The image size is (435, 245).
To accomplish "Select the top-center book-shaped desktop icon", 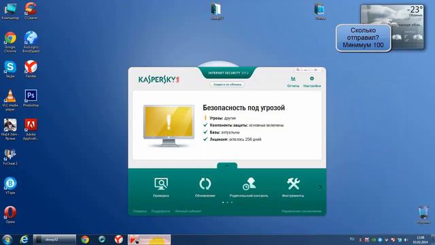I will (217, 12).
